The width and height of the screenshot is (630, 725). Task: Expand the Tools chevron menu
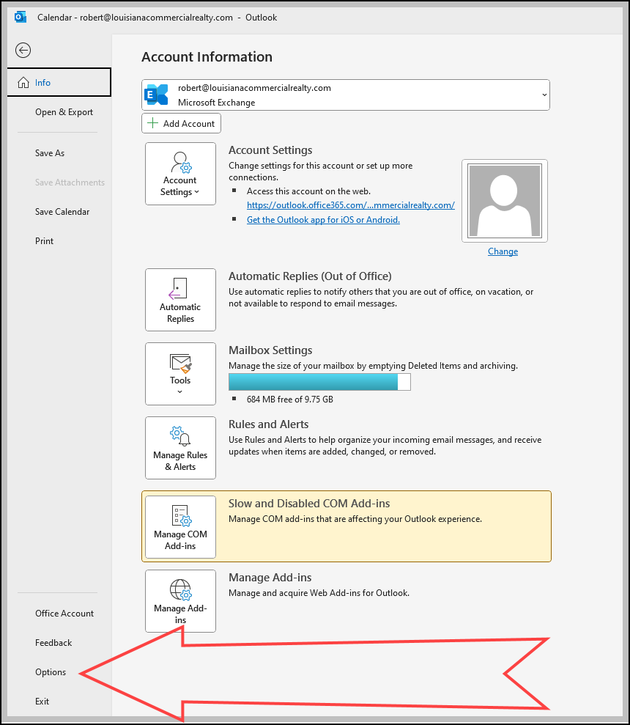(x=180, y=391)
